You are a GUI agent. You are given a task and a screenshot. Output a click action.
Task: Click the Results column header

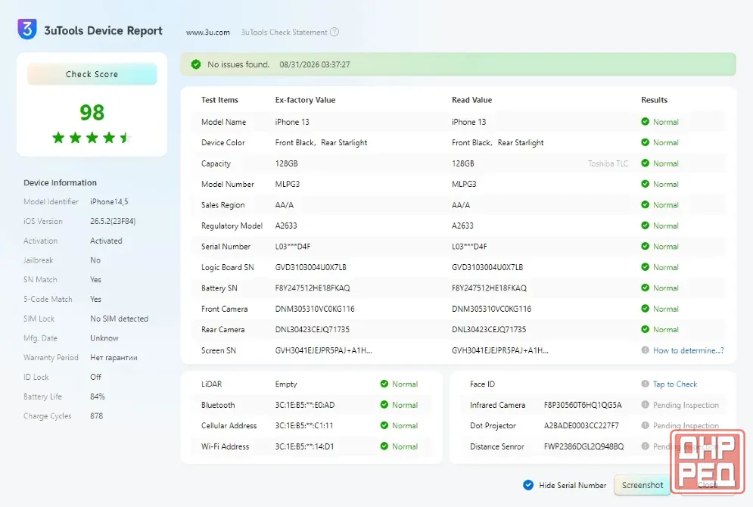654,100
